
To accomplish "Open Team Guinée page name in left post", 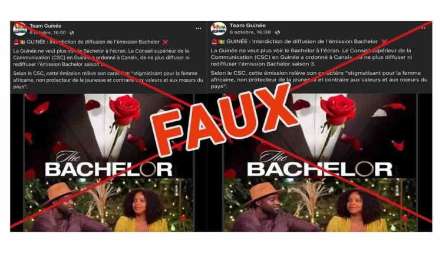I will 45,26.
